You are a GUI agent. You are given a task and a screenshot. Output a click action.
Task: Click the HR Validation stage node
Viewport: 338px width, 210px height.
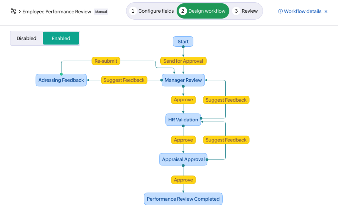click(x=183, y=120)
